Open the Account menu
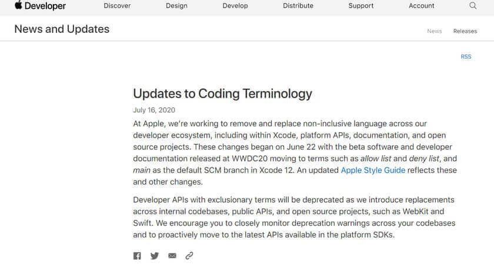The image size is (494, 268). 422,6
